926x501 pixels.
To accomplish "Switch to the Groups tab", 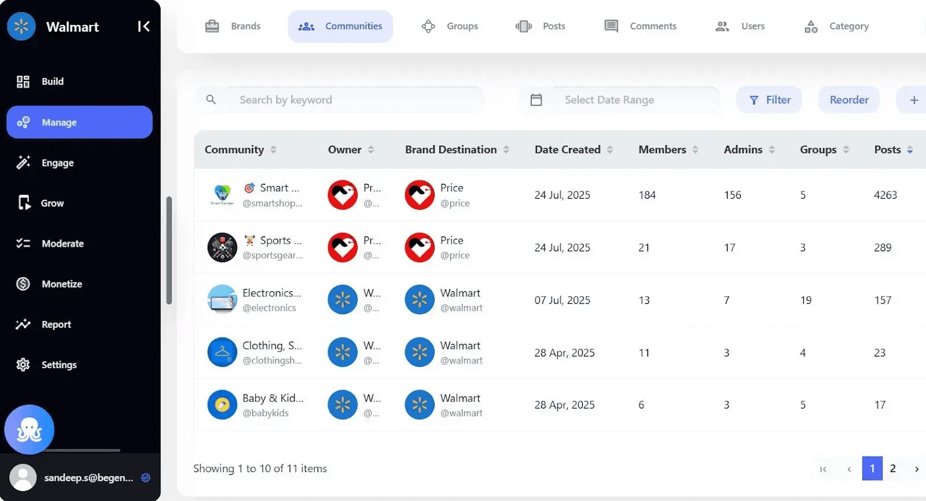I will (450, 26).
